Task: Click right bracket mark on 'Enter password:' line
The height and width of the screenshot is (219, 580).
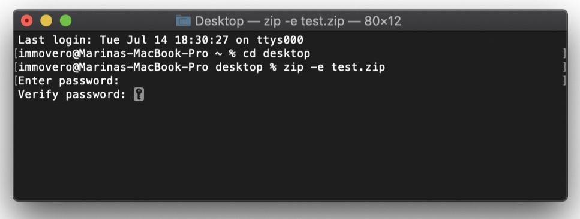Action: click(564, 81)
